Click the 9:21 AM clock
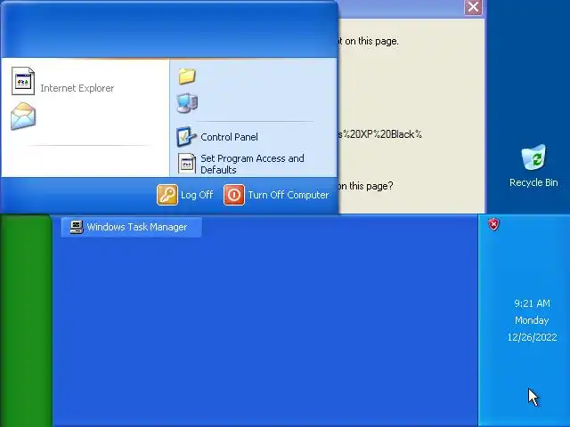Image resolution: width=570 pixels, height=427 pixels. click(532, 303)
